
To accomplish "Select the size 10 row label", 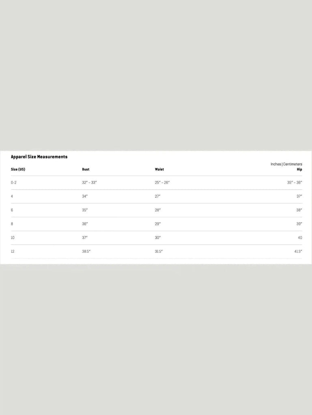I will coord(13,237).
